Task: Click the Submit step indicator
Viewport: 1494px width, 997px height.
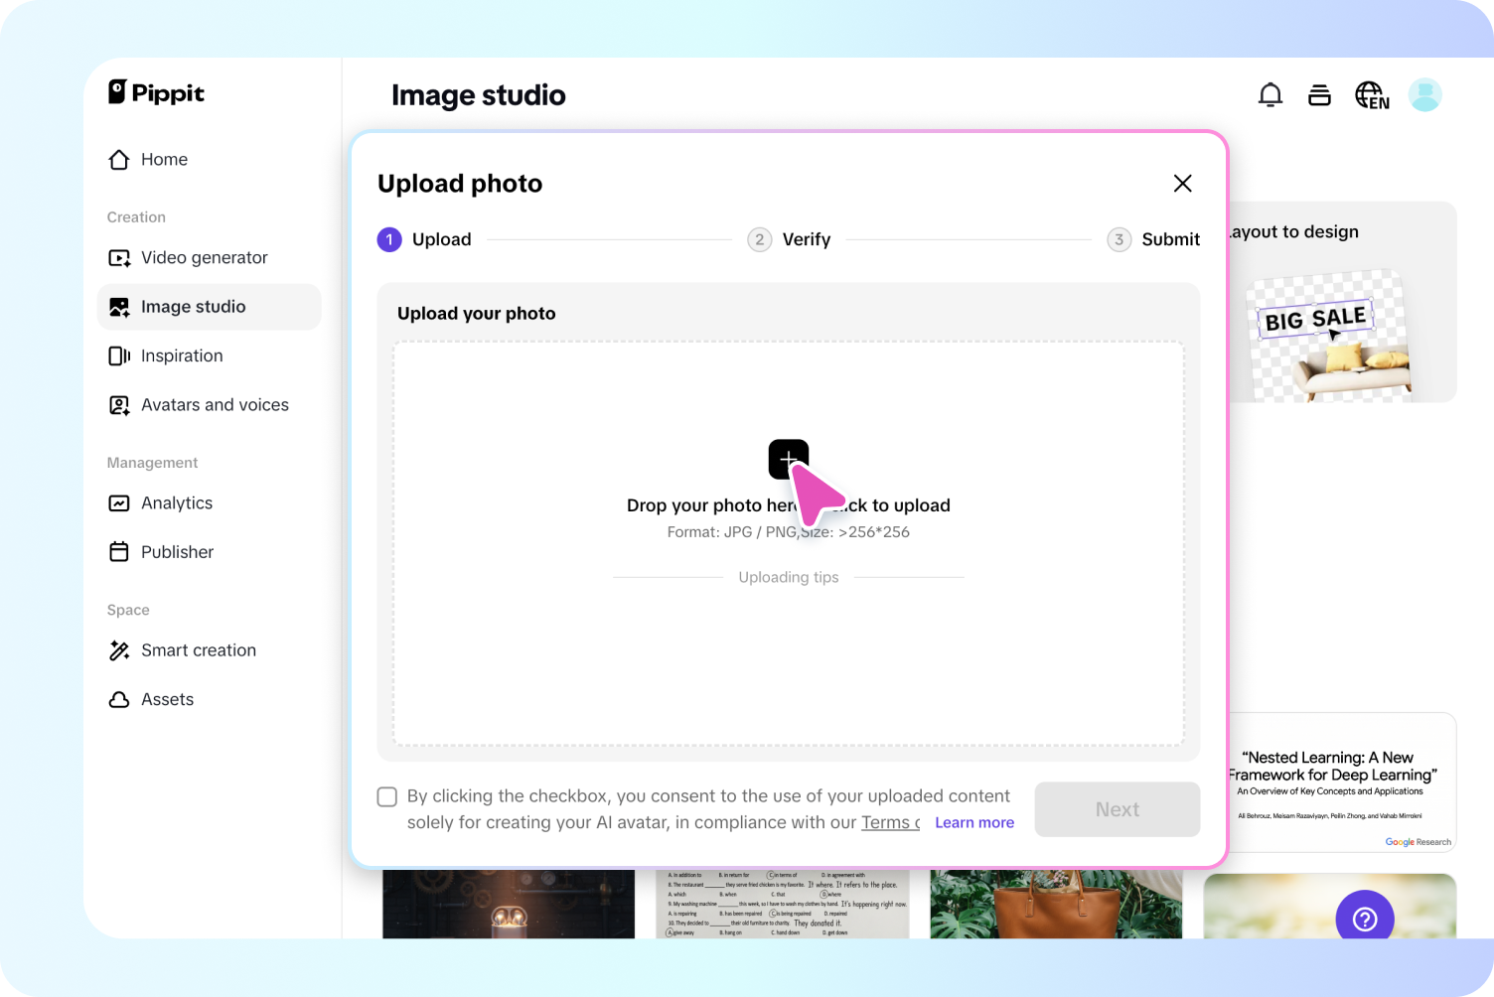Action: pyautogui.click(x=1119, y=239)
